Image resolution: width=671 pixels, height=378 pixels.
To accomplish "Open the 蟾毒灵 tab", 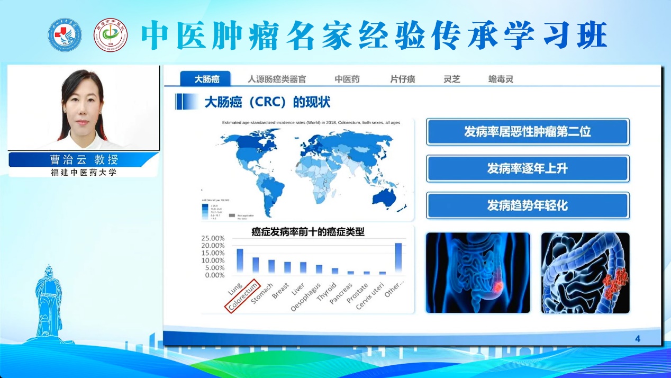I will pyautogui.click(x=501, y=79).
